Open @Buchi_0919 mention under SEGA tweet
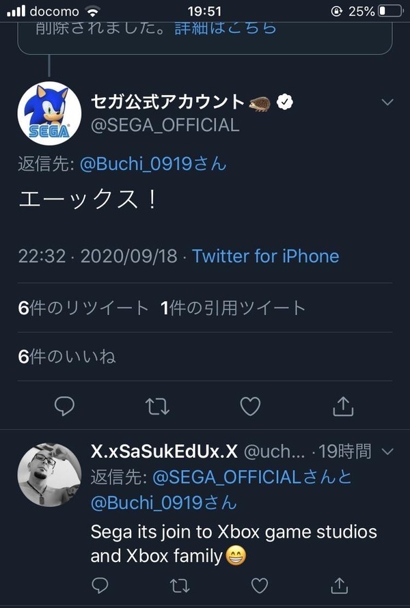Image resolution: width=410 pixels, height=608 pixels. click(153, 164)
